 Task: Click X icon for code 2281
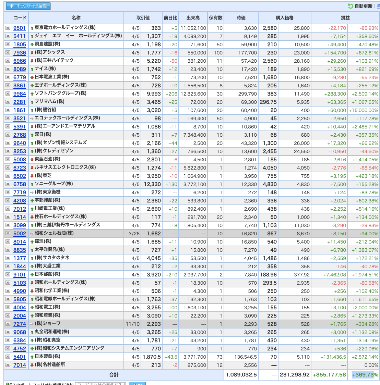(8, 102)
